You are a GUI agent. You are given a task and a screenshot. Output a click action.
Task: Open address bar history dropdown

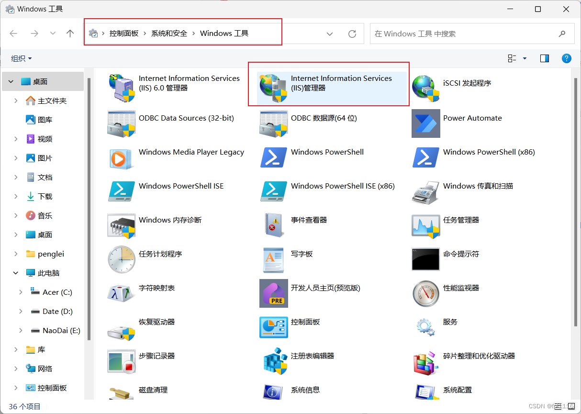[x=330, y=34]
